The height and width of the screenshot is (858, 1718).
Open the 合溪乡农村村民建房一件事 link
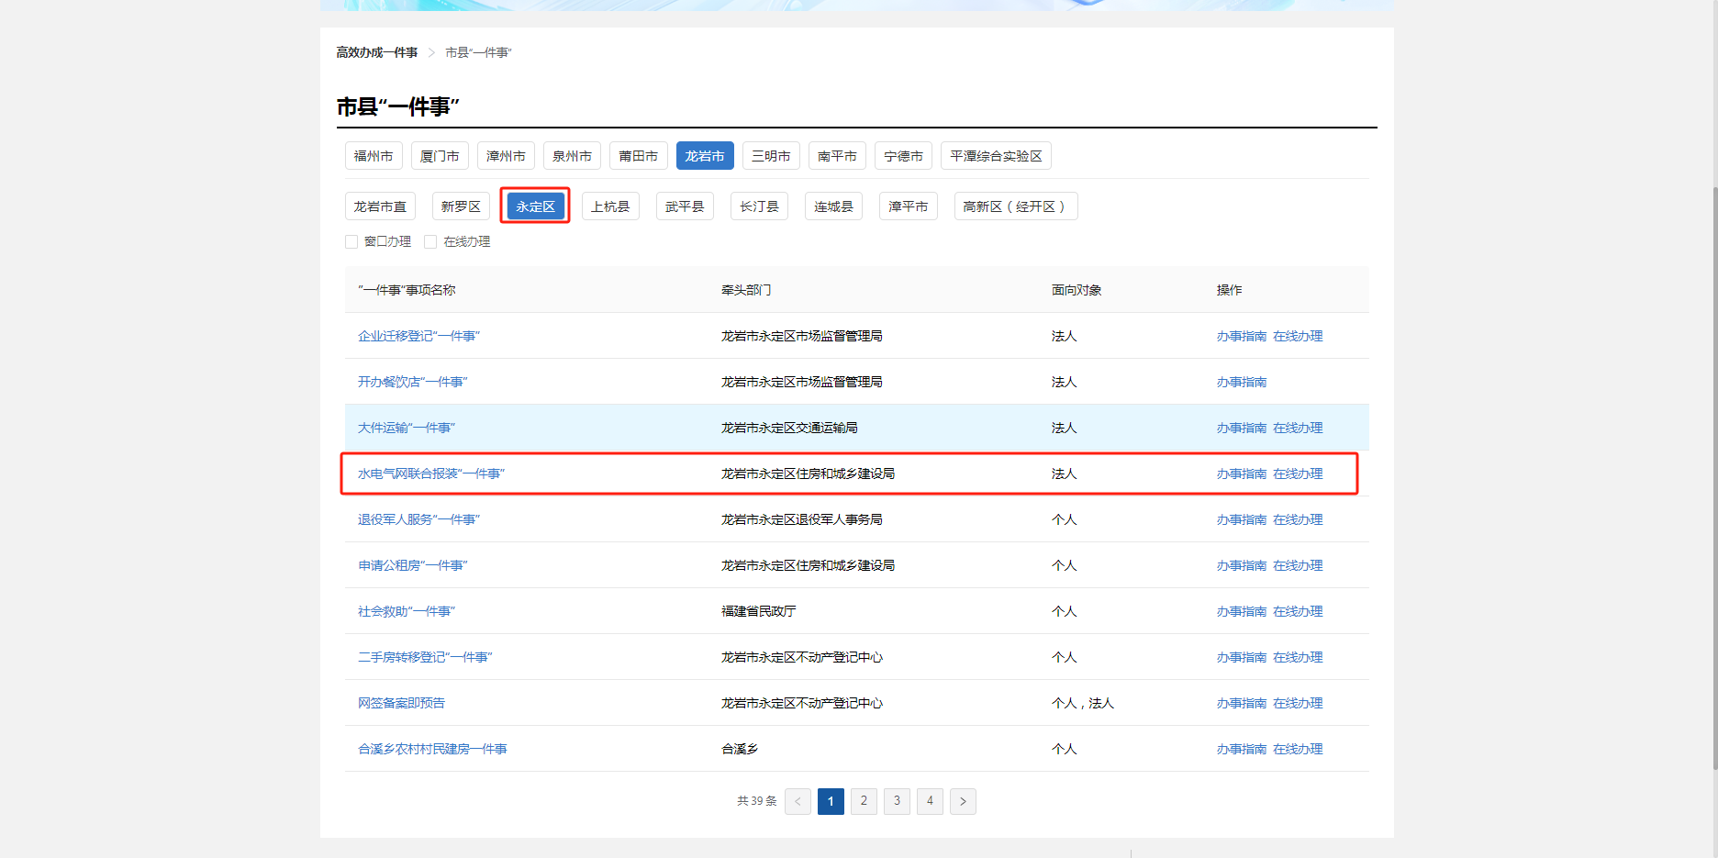coord(432,749)
